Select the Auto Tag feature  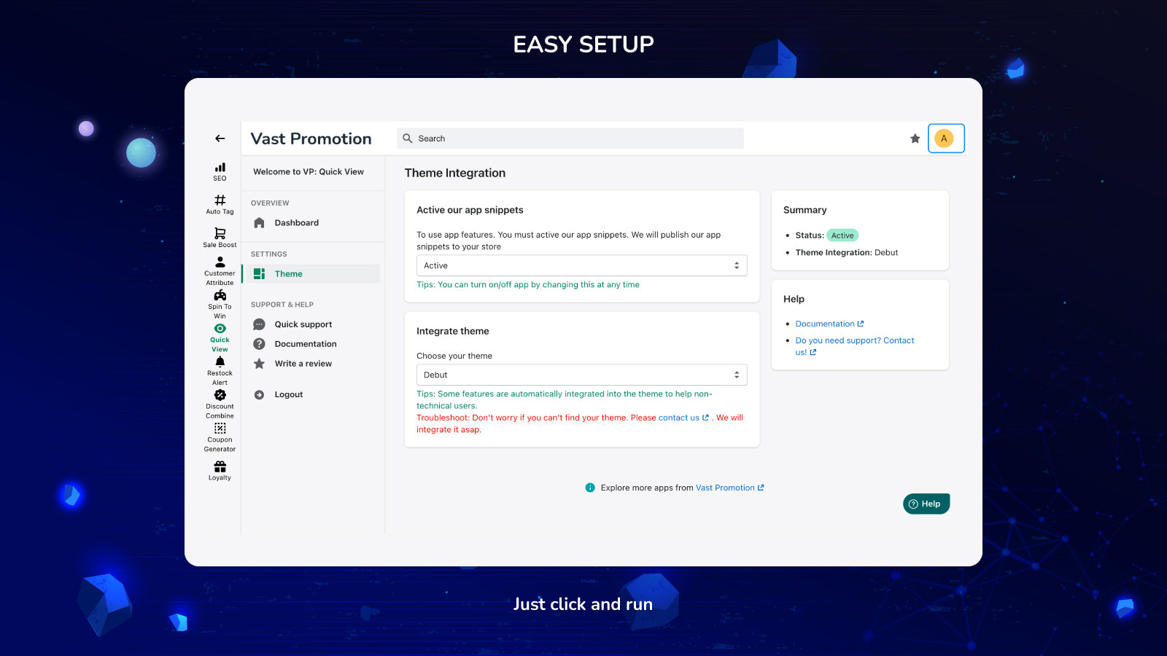click(219, 205)
